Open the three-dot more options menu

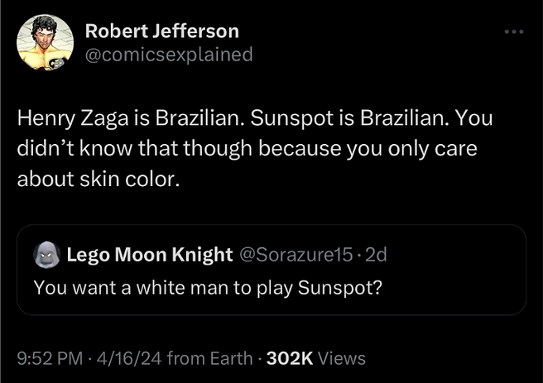click(514, 32)
